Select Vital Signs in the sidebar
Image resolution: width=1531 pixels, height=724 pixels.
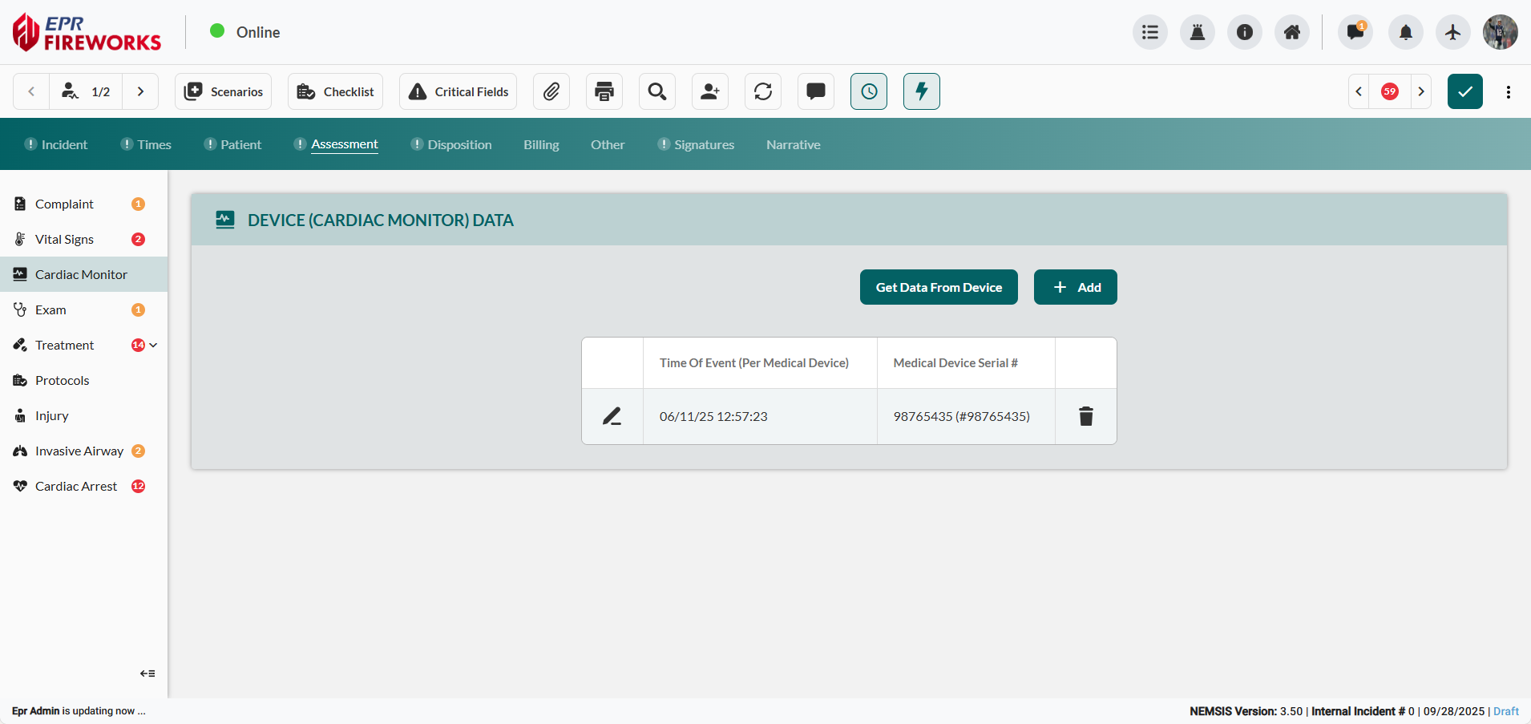pyautogui.click(x=64, y=239)
